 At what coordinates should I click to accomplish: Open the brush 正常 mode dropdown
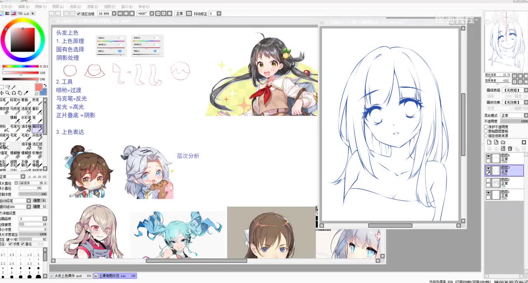tap(24, 177)
